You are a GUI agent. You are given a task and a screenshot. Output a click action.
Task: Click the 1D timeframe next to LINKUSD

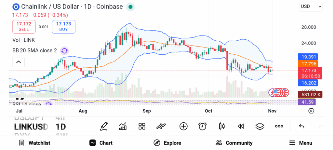(x=61, y=127)
